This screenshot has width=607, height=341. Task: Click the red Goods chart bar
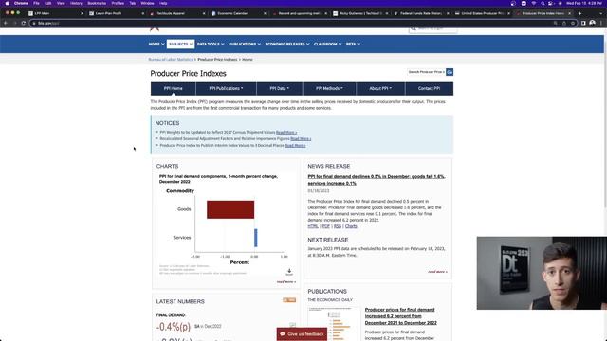pos(230,209)
